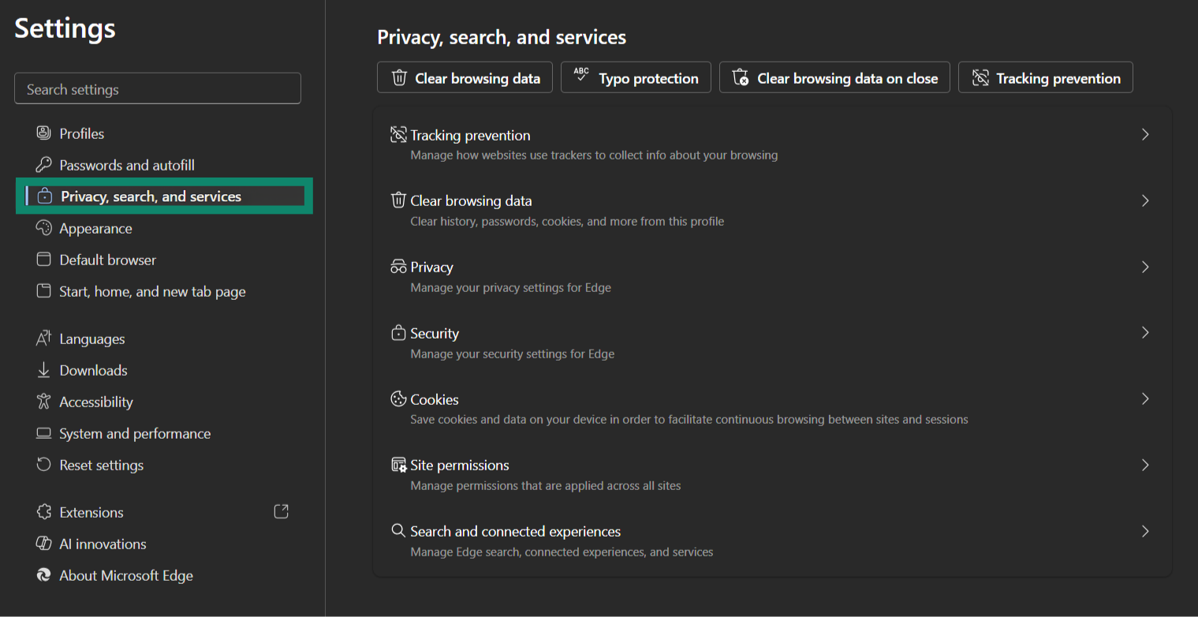This screenshot has height=617, width=1198.
Task: Click the Site permissions icon
Action: click(x=397, y=465)
